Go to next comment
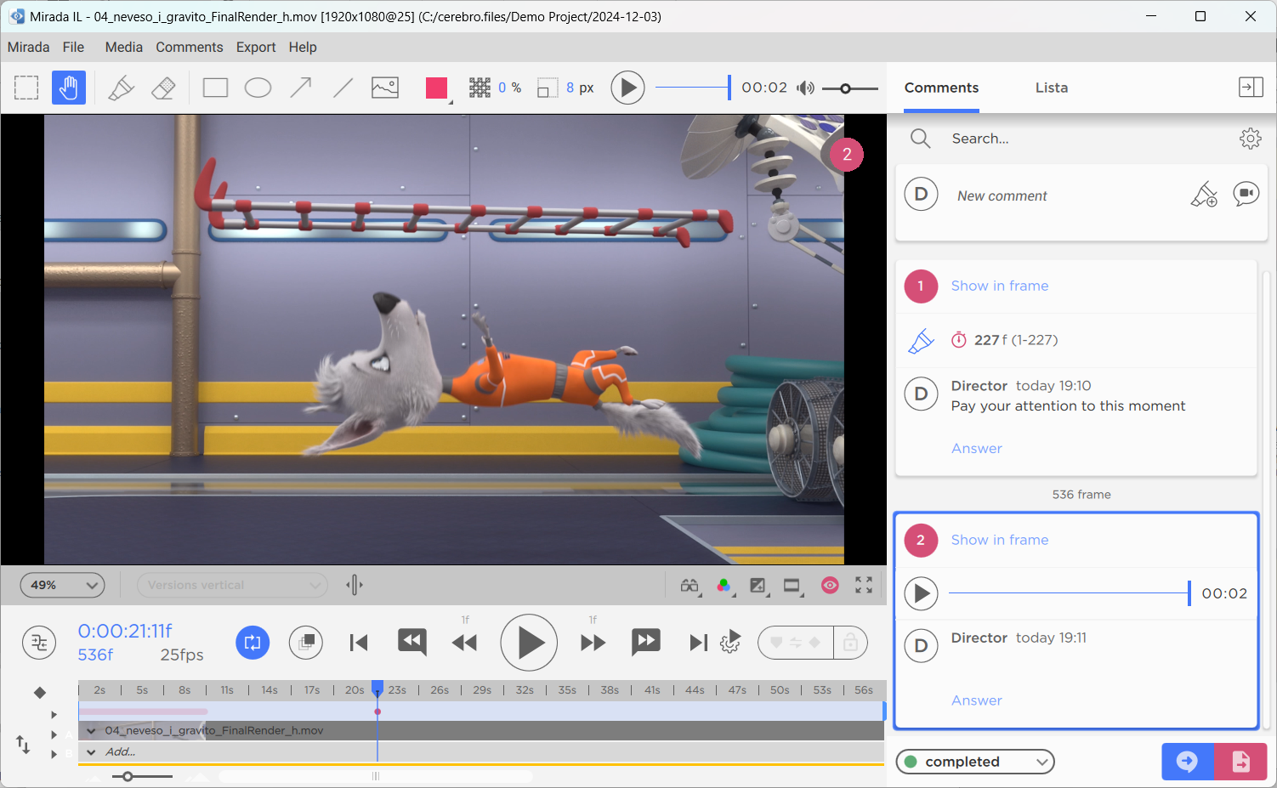The height and width of the screenshot is (788, 1277). point(646,643)
